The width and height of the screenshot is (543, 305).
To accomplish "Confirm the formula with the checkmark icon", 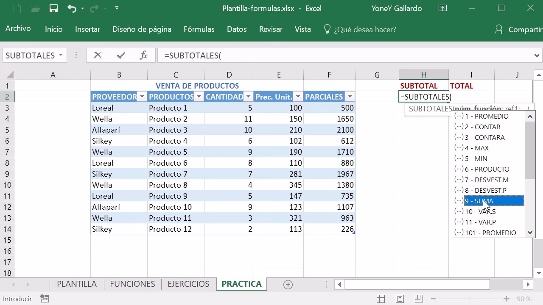I will click(x=120, y=55).
